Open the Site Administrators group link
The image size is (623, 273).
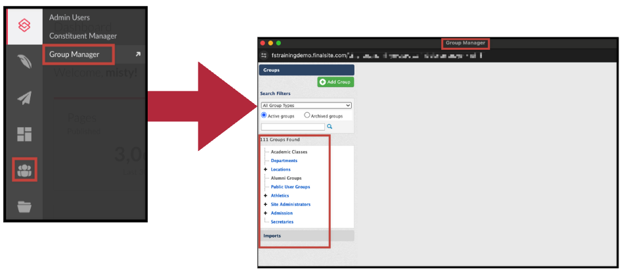[290, 204]
